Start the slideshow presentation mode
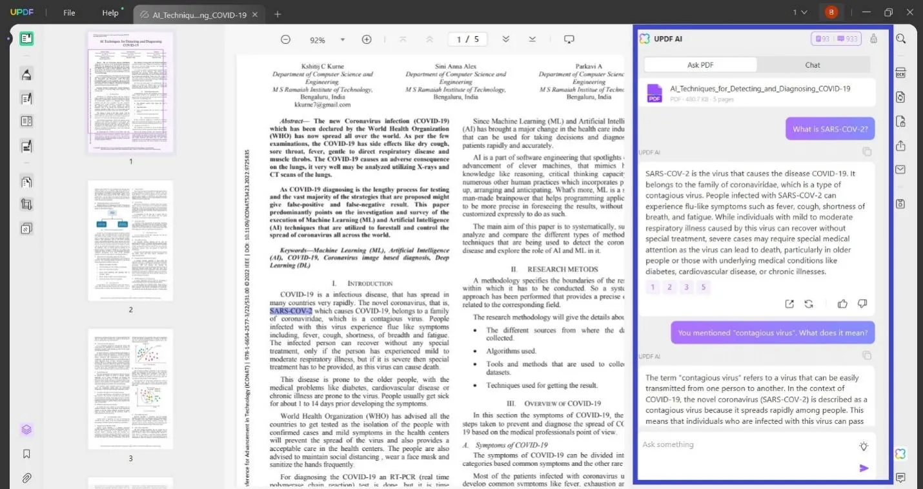The image size is (923, 489). [x=569, y=39]
